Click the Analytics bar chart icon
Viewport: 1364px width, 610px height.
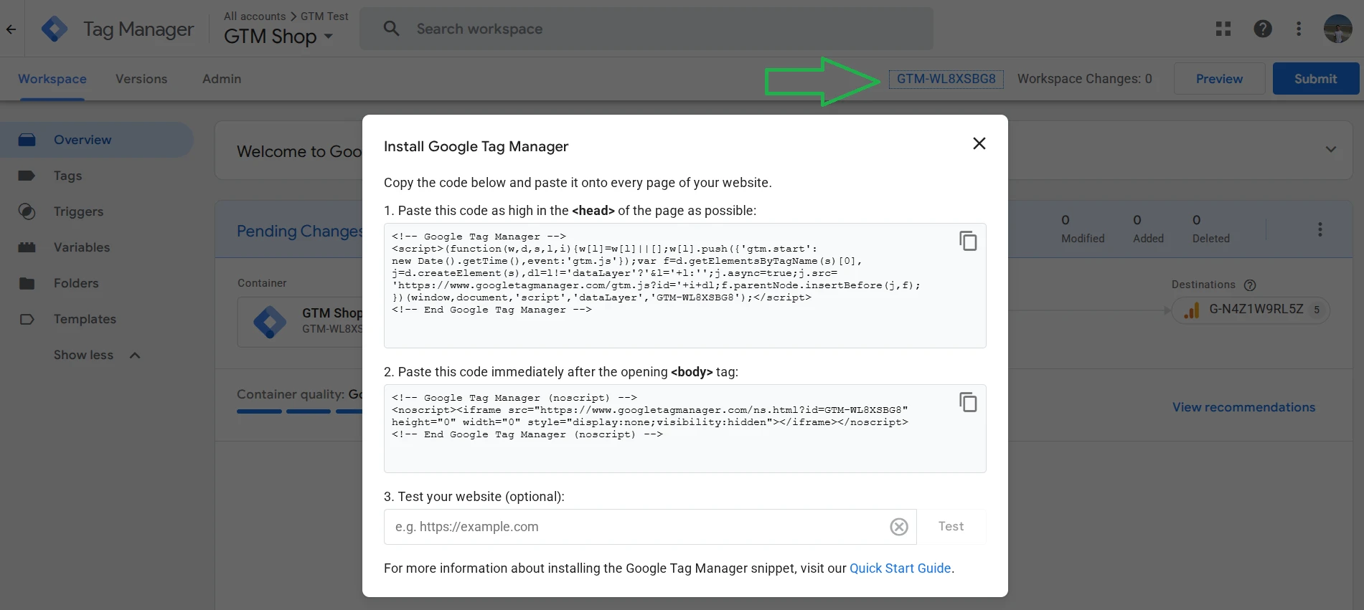[1192, 310]
